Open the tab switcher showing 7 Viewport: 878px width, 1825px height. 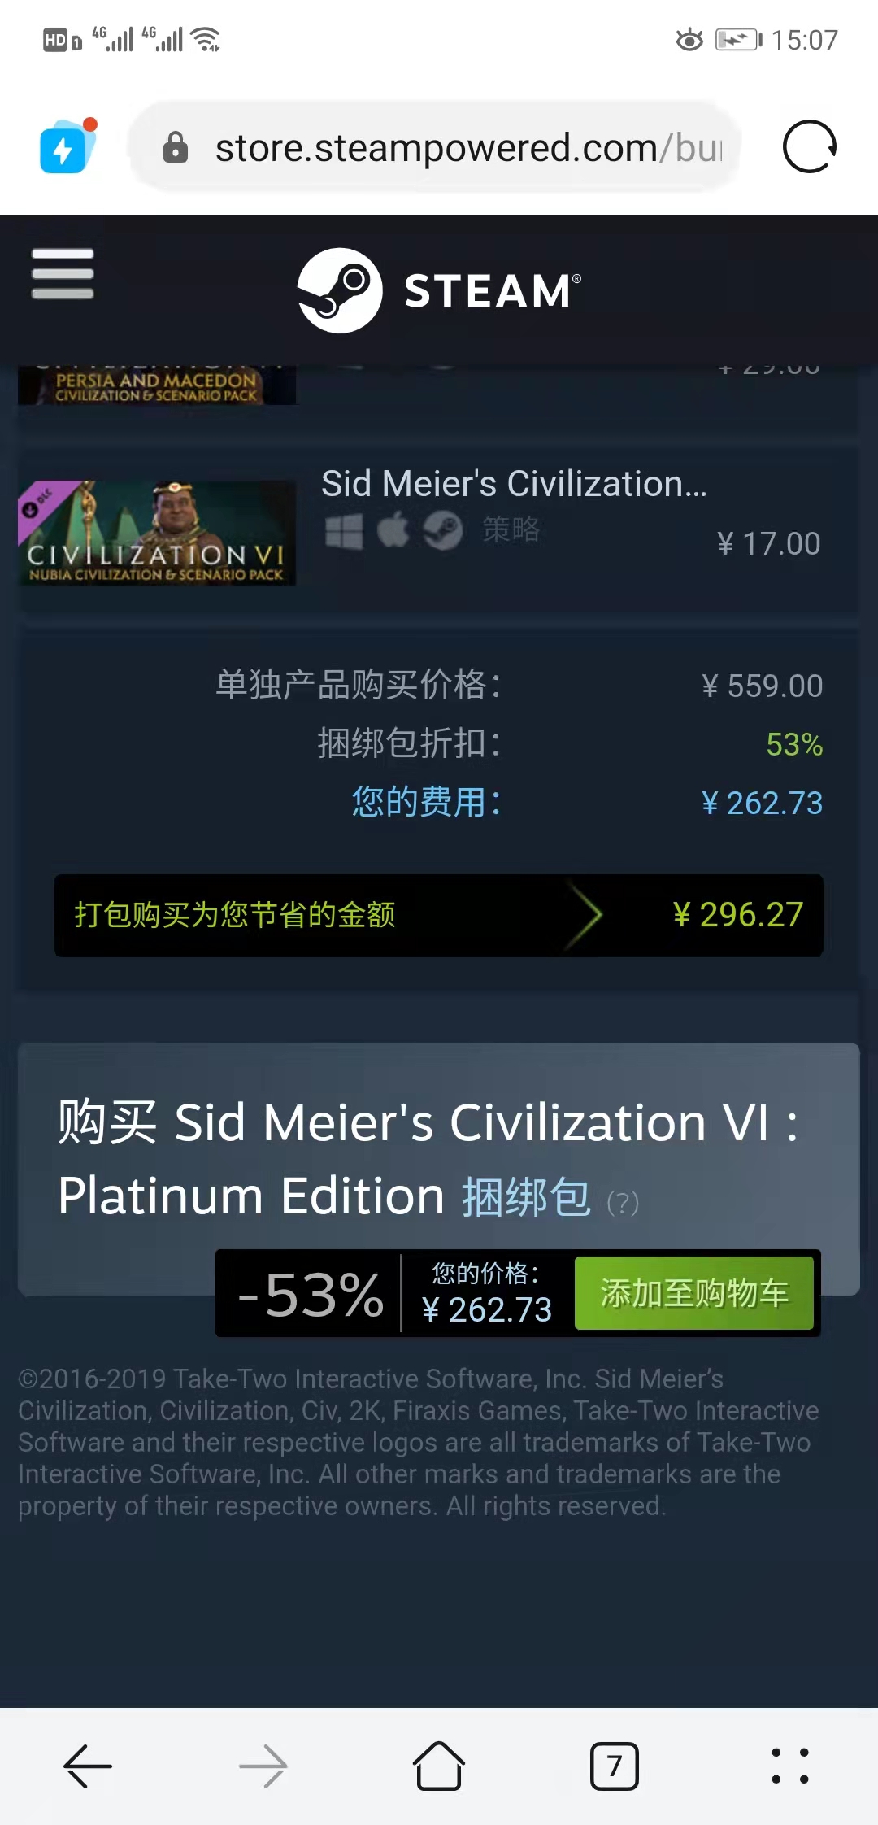615,1766
